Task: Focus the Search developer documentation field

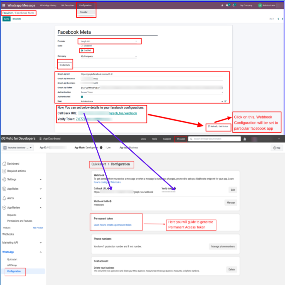Action: tap(215, 139)
